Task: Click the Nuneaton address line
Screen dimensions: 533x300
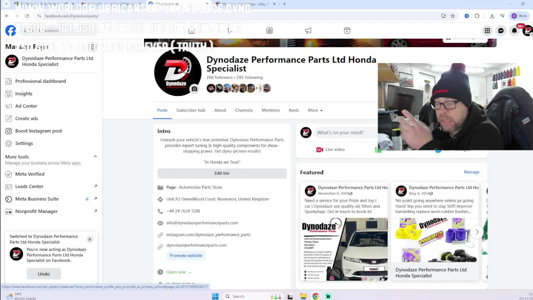Action: 217,199
